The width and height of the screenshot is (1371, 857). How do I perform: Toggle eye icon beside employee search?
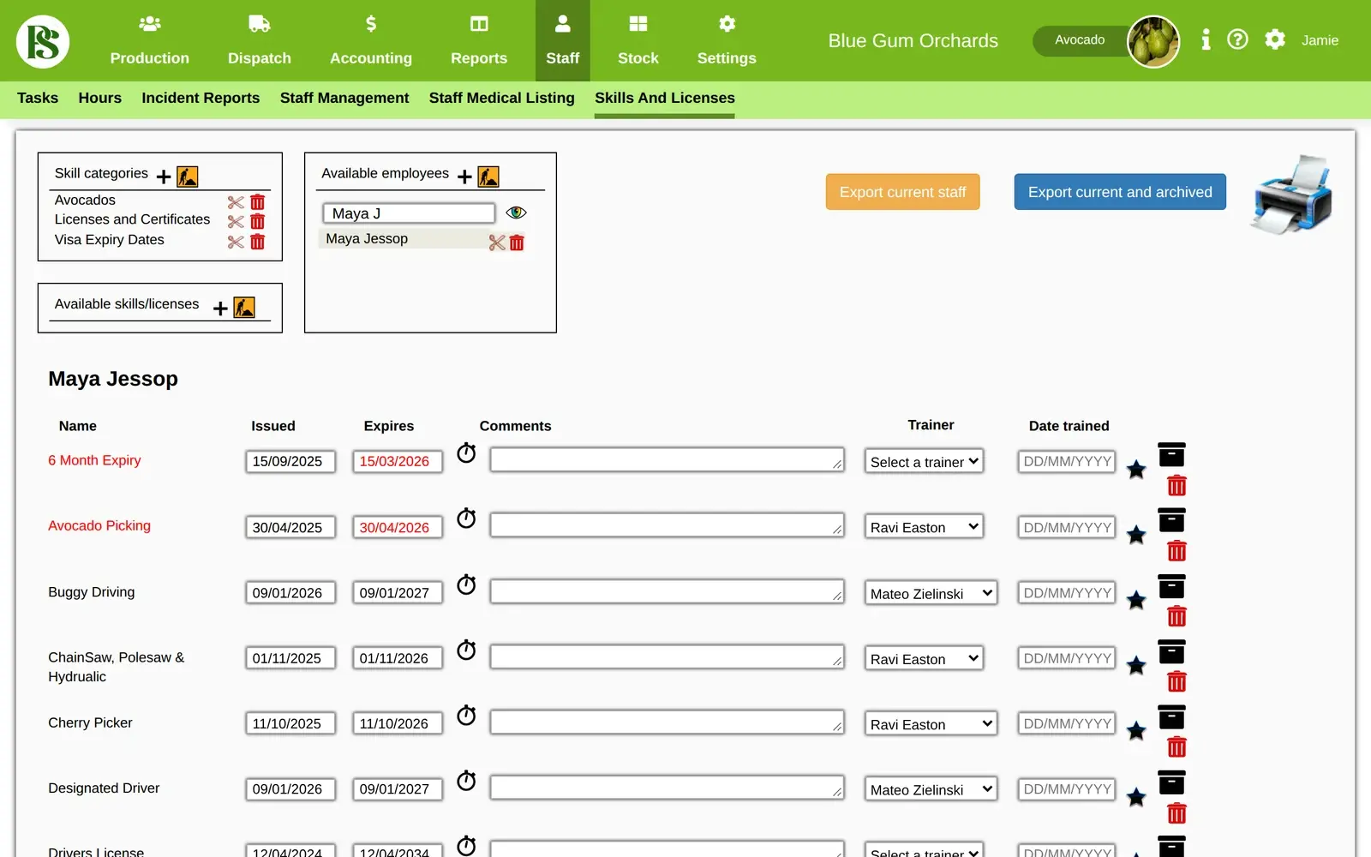coord(516,213)
